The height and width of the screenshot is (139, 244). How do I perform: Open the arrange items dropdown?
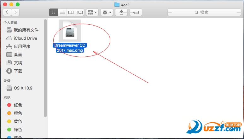tap(92, 12)
